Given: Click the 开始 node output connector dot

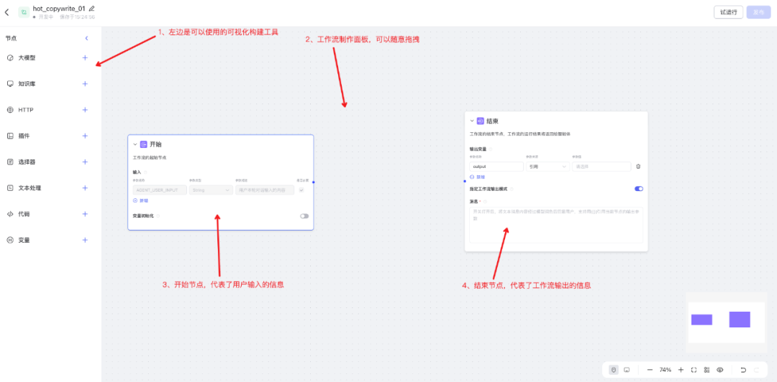Looking at the screenshot, I should [x=314, y=182].
